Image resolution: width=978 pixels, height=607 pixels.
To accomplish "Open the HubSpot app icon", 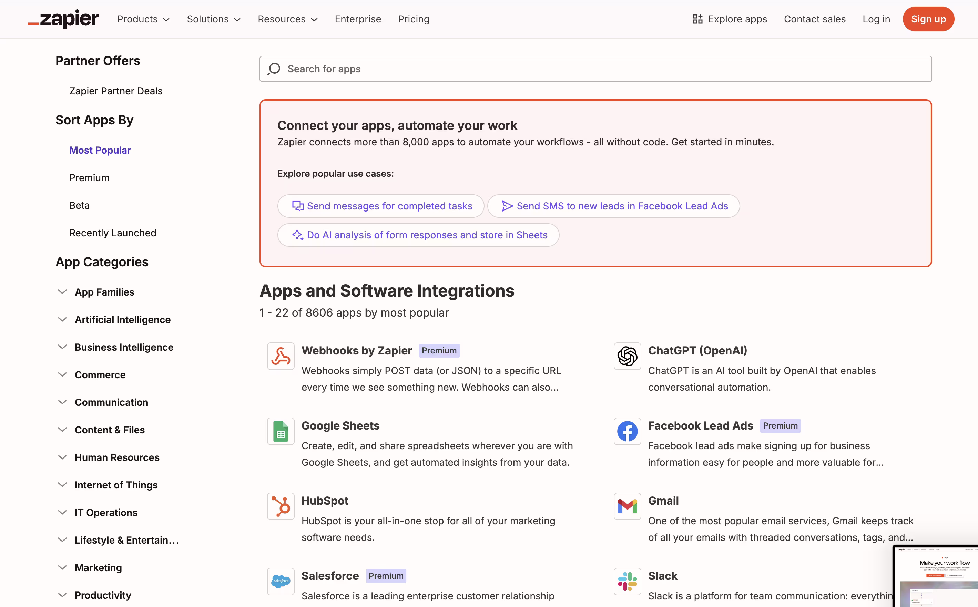I will (281, 506).
